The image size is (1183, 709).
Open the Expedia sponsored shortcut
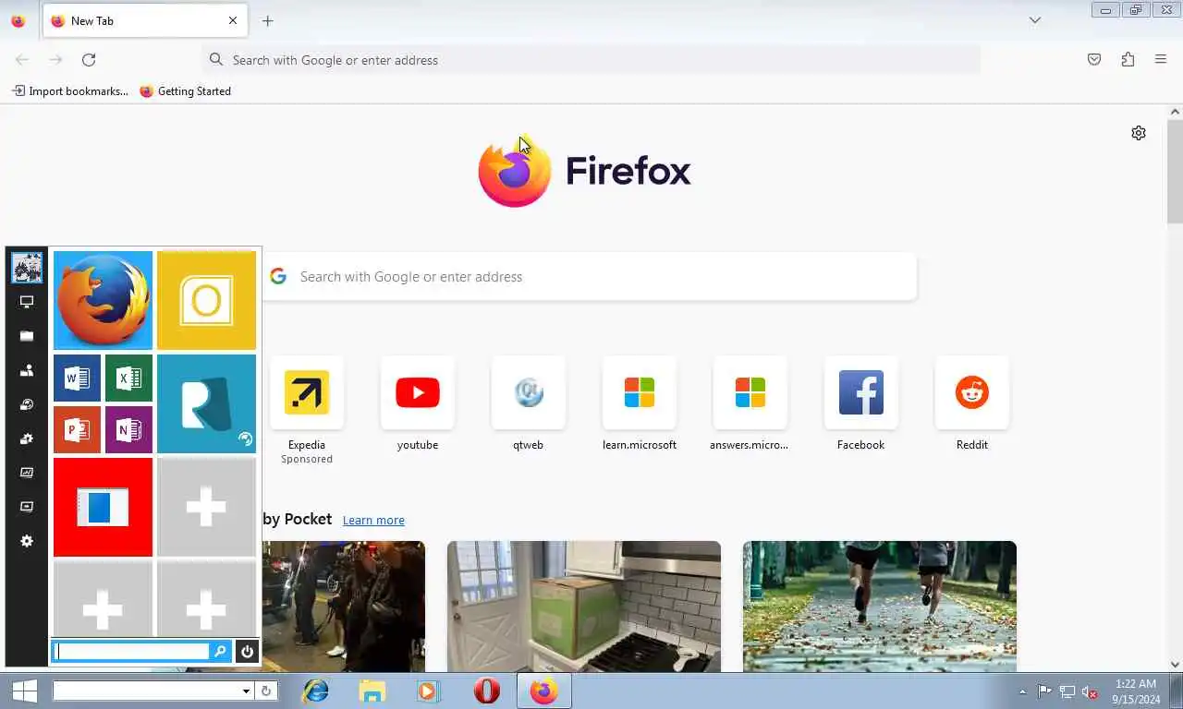pyautogui.click(x=307, y=393)
